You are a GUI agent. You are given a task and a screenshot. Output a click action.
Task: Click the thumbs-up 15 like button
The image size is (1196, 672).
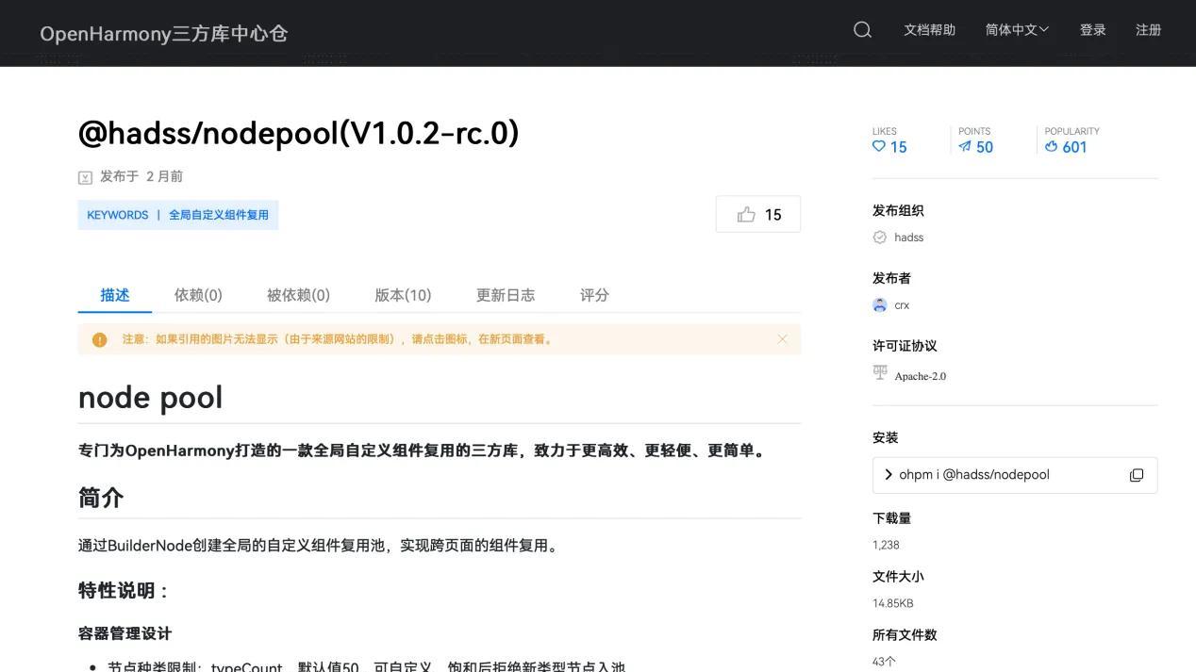pos(757,214)
